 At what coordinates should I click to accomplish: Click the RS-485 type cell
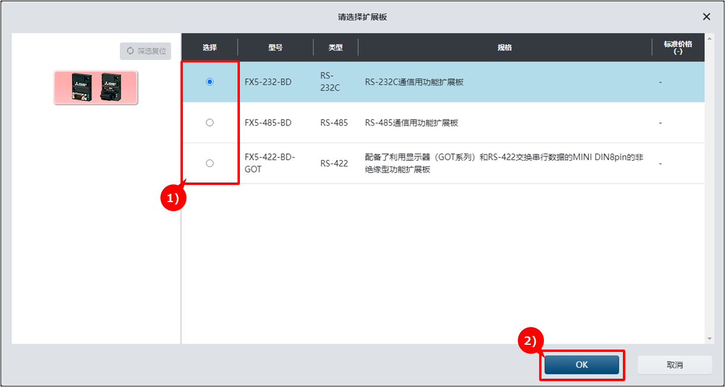tap(334, 122)
